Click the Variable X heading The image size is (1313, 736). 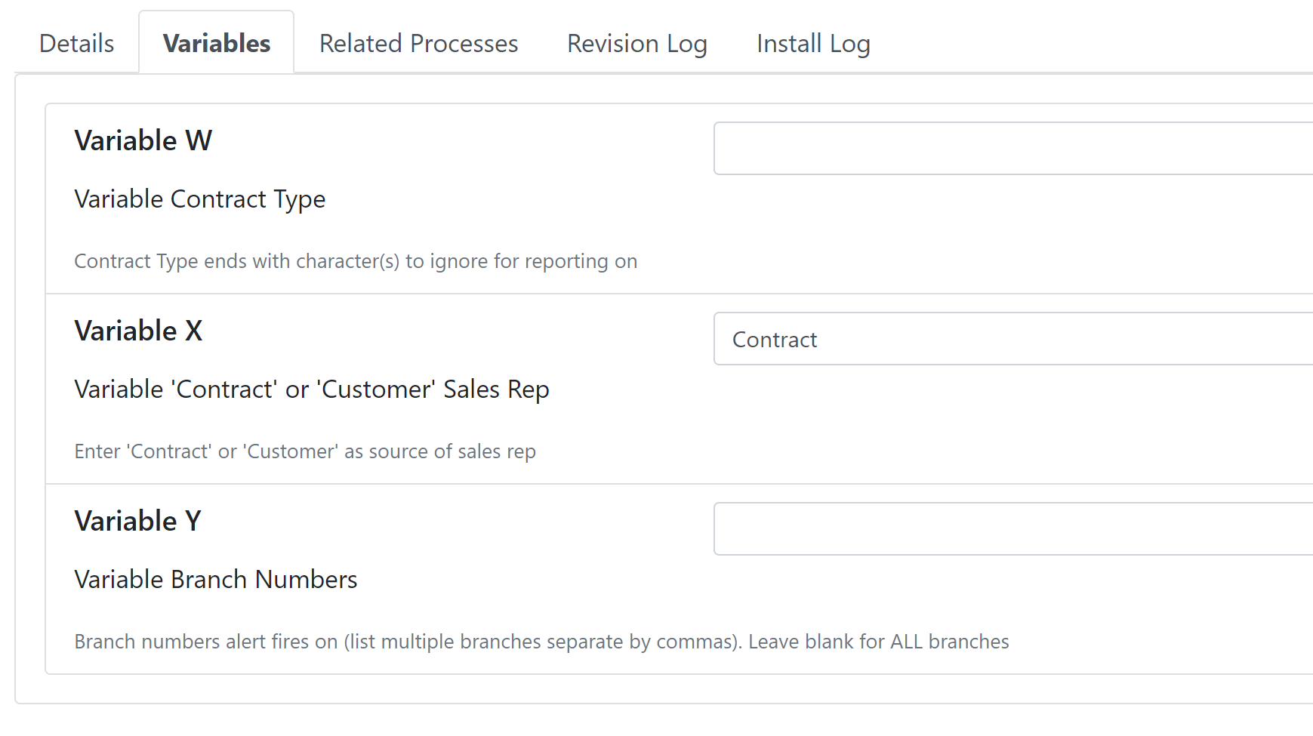[x=139, y=331]
